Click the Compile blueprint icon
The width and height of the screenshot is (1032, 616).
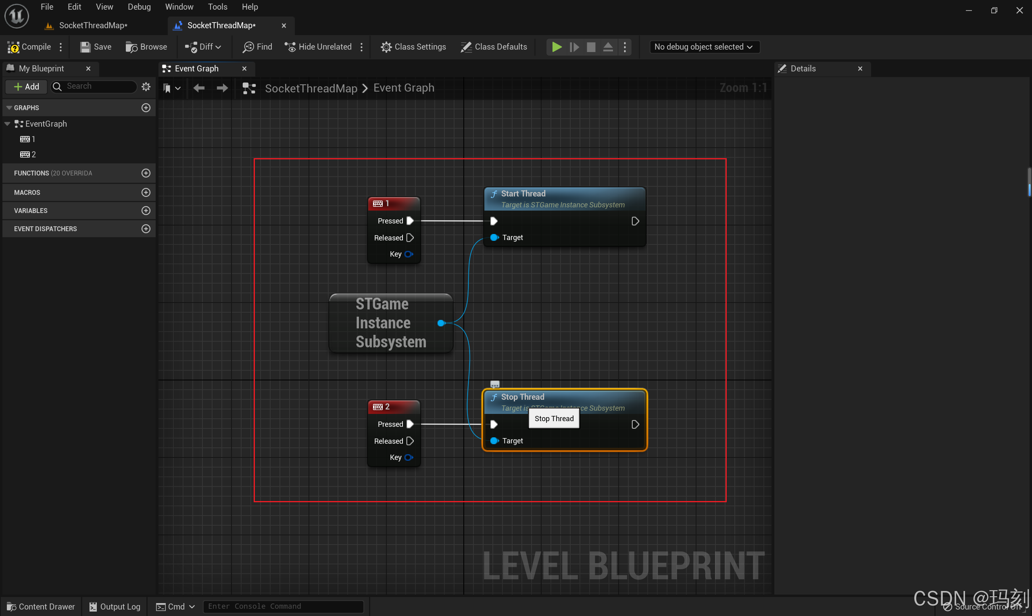coord(14,47)
